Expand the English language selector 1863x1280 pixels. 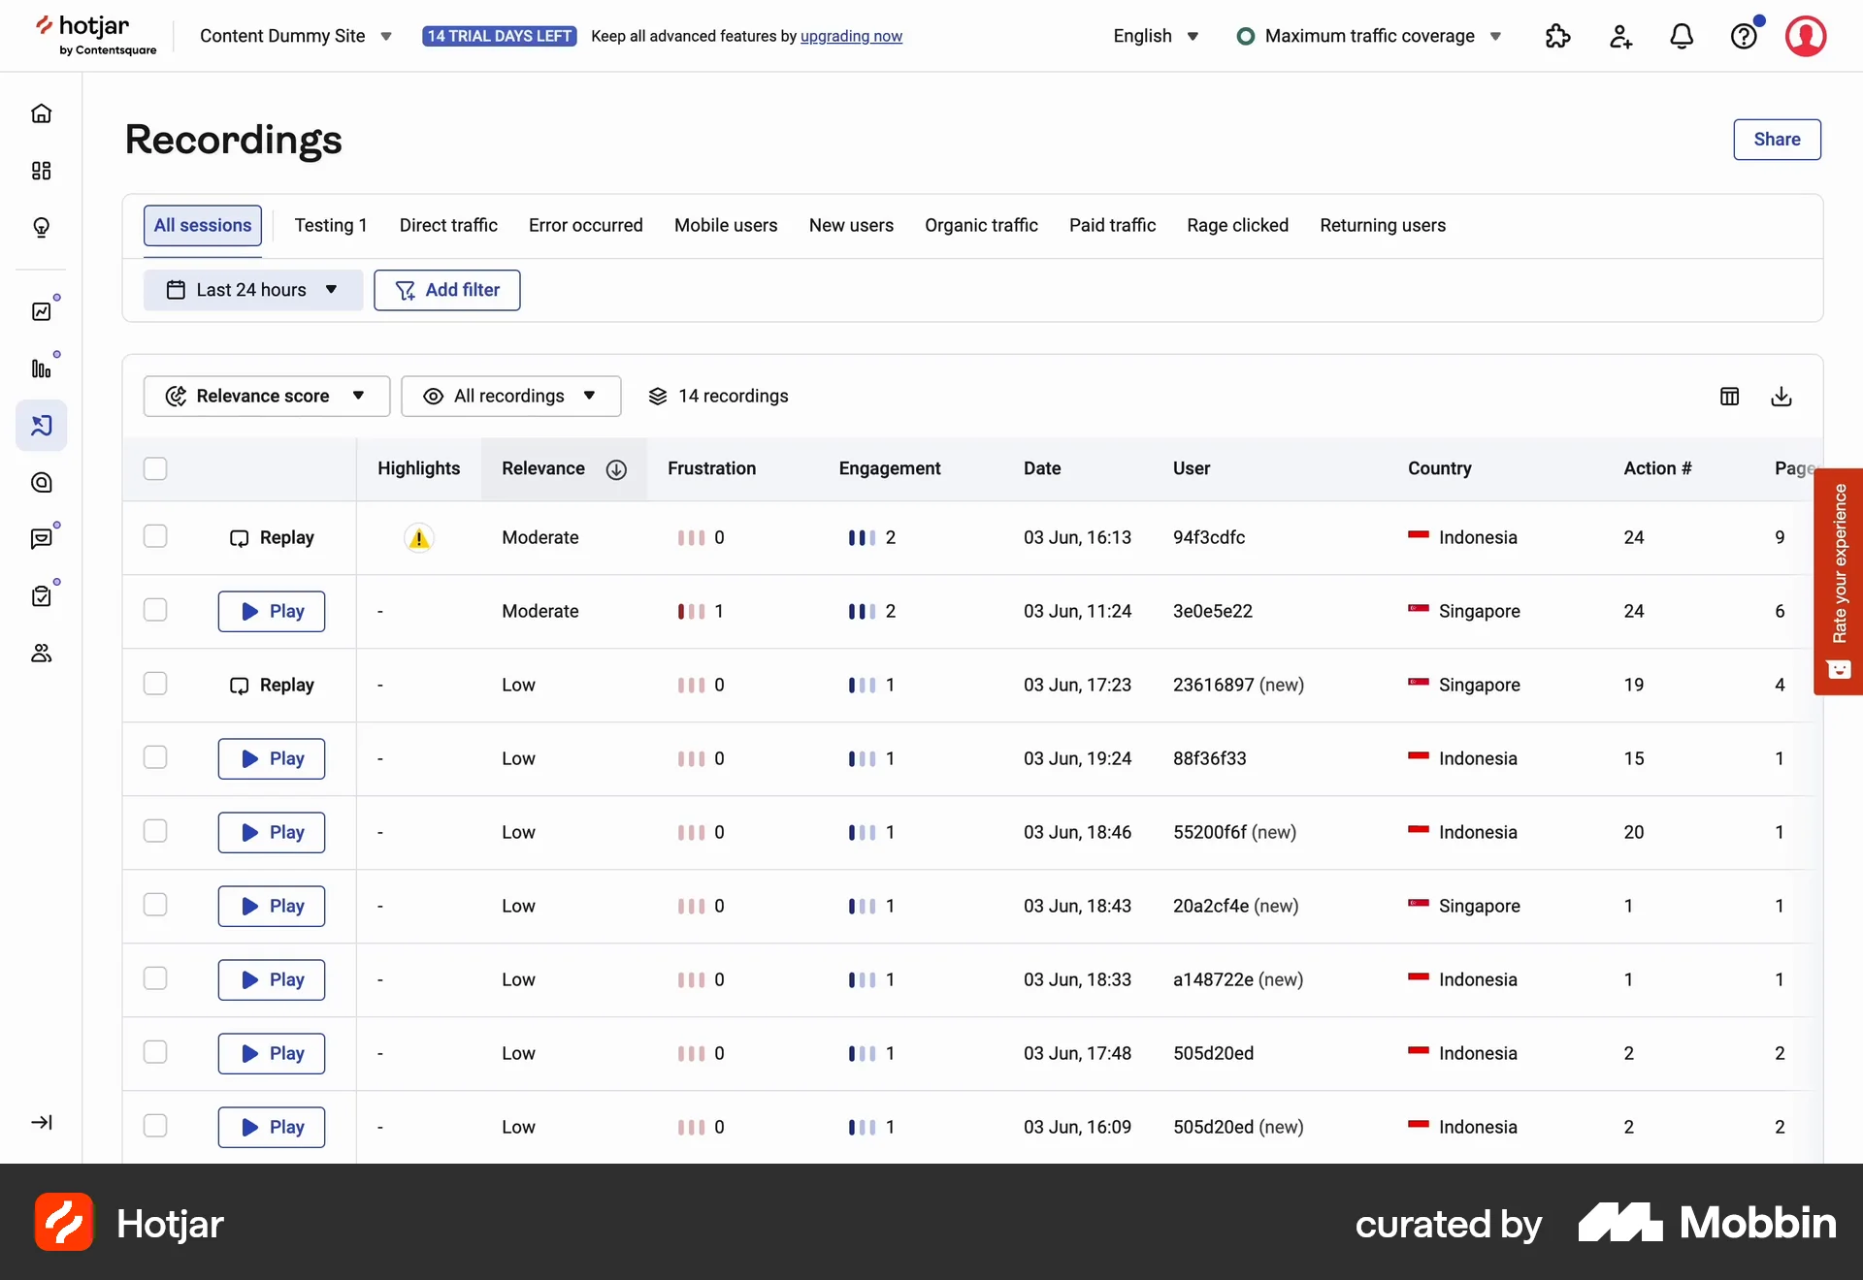[1155, 36]
